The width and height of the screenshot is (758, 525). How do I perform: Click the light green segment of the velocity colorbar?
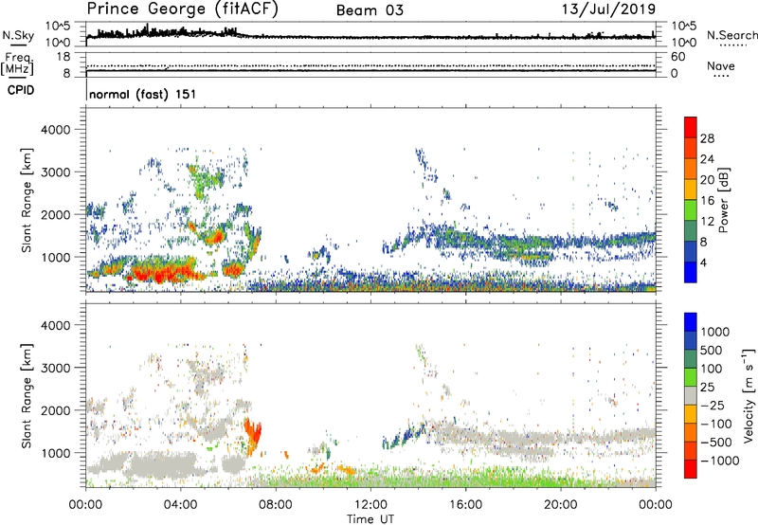pos(691,377)
